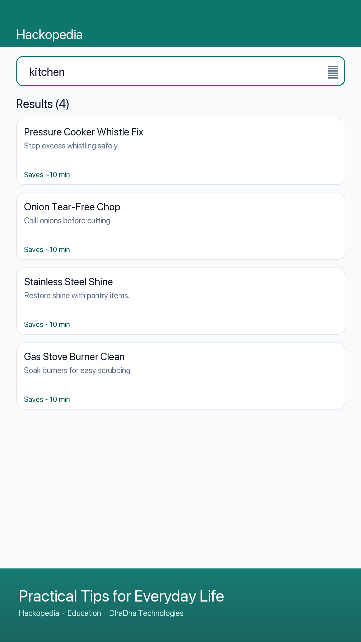Click "Chill onions before cutting." description
The height and width of the screenshot is (642, 361).
(x=68, y=221)
